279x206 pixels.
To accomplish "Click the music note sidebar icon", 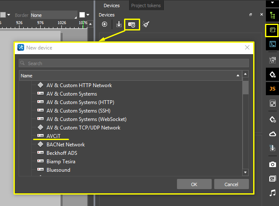I will [272, 193].
